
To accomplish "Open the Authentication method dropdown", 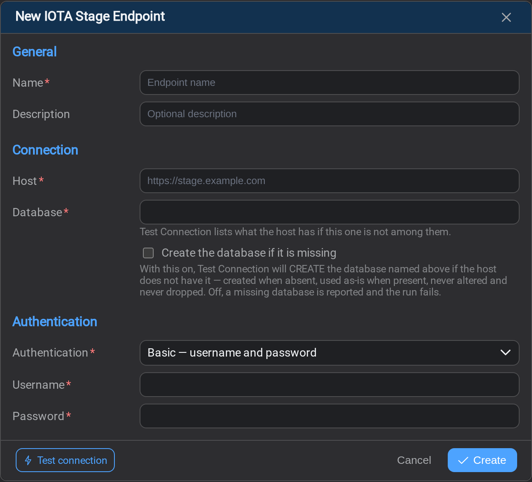I will (x=329, y=353).
